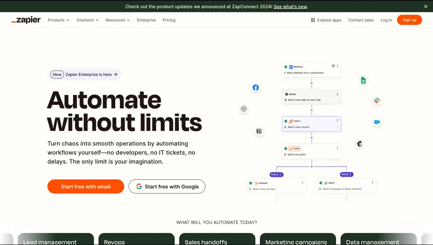Expand the Solutions dropdown menu
The width and height of the screenshot is (433, 245).
[87, 20]
